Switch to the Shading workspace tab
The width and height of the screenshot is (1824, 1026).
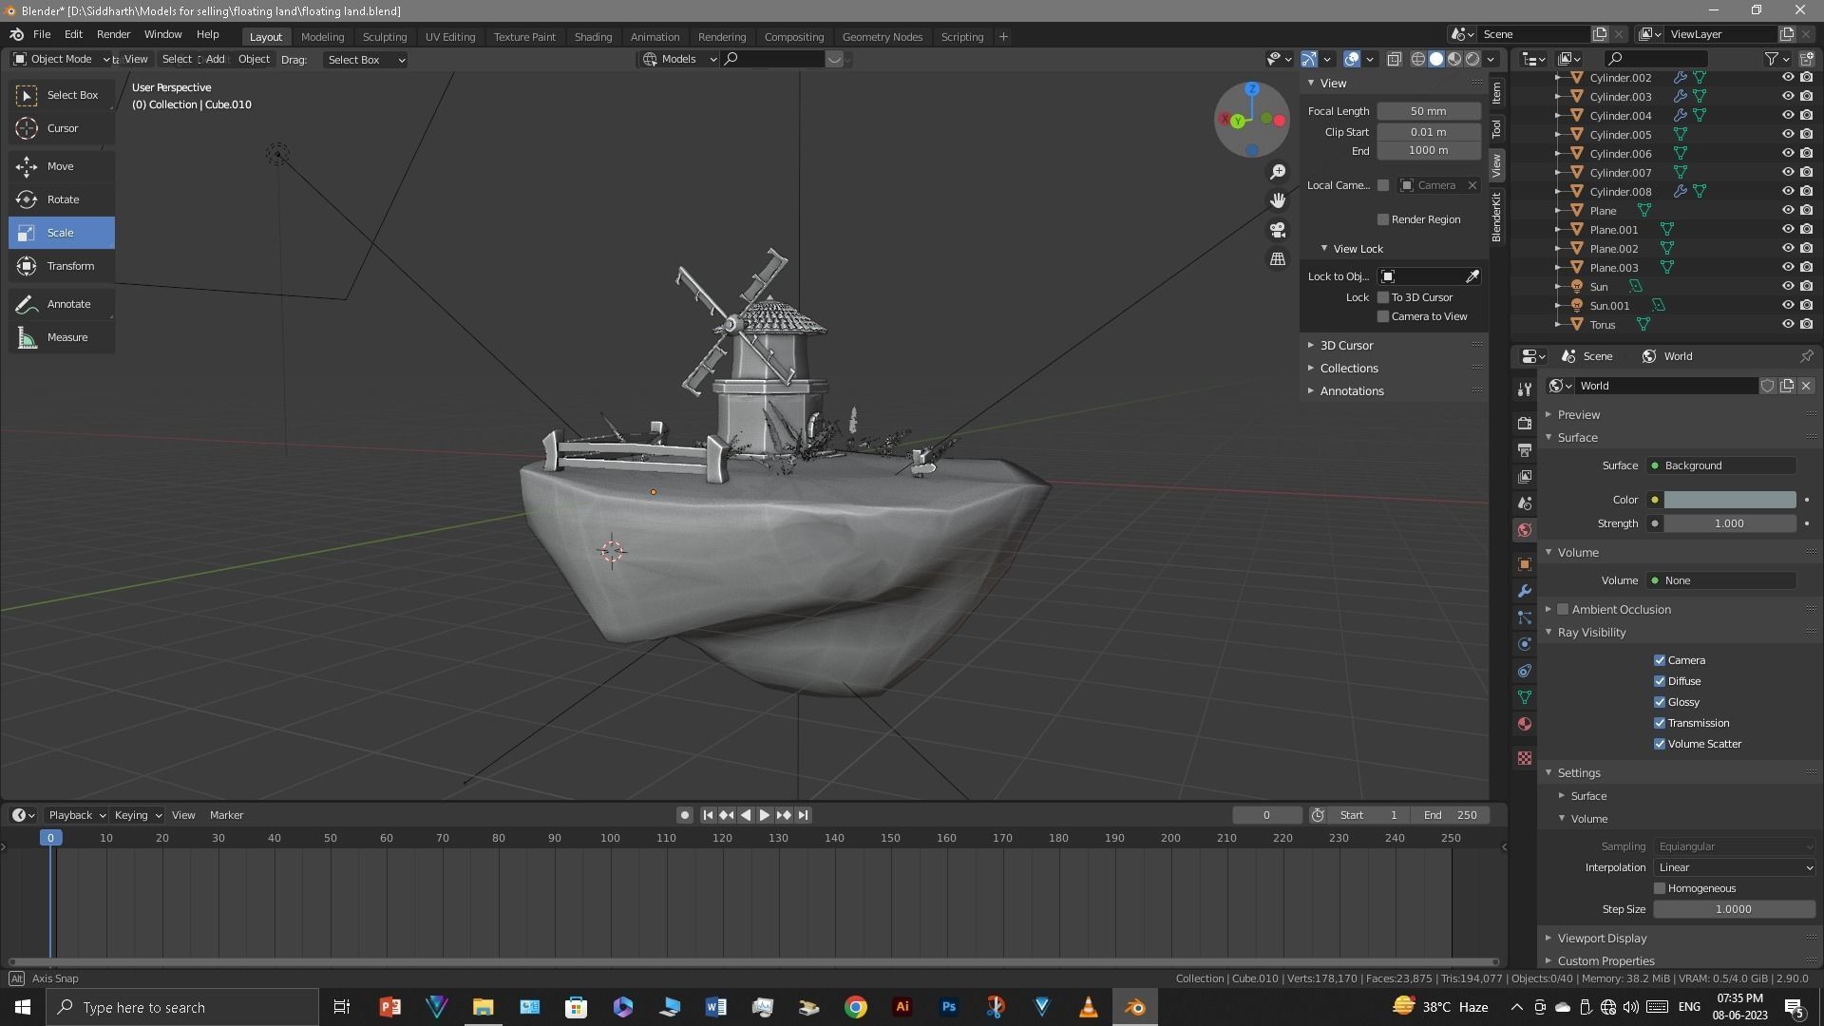[593, 37]
